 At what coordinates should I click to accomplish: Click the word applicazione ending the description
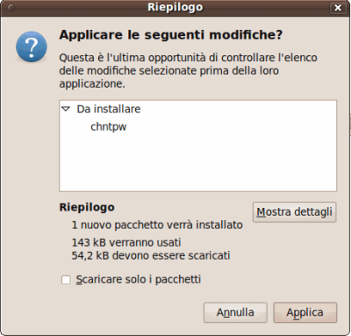(x=92, y=84)
